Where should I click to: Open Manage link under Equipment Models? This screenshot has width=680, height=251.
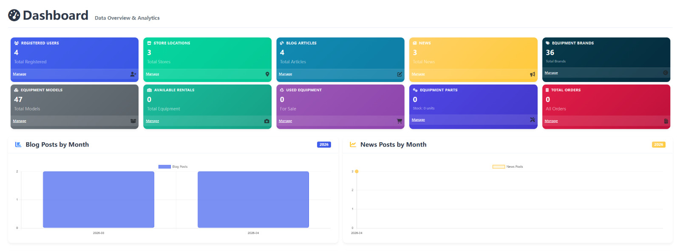[x=20, y=121]
